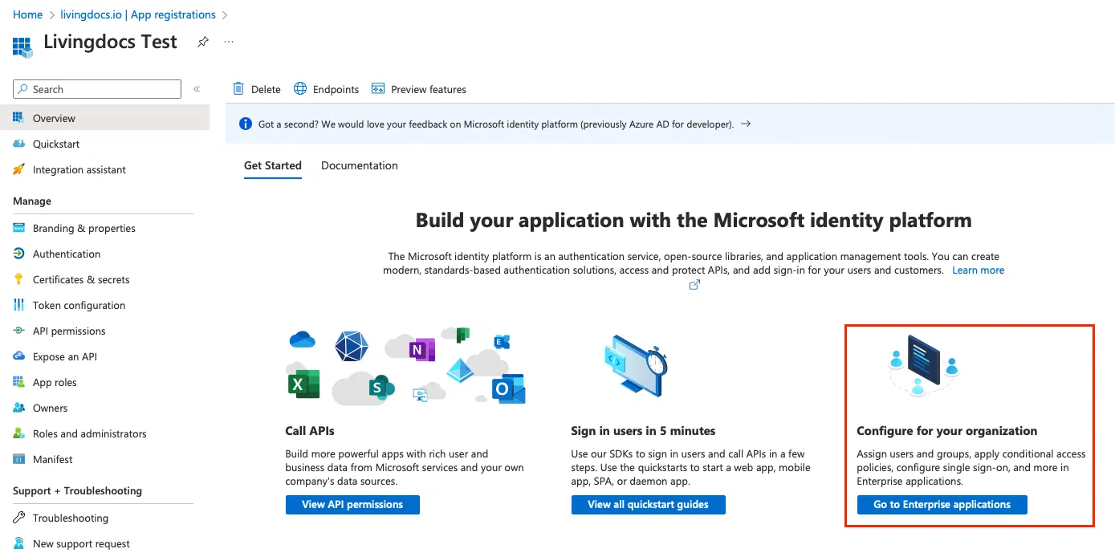Click the Preview features icon
Image resolution: width=1115 pixels, height=557 pixels.
(x=378, y=89)
